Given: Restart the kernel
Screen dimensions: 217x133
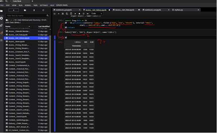Looking at the screenshot, I should click(84, 14).
